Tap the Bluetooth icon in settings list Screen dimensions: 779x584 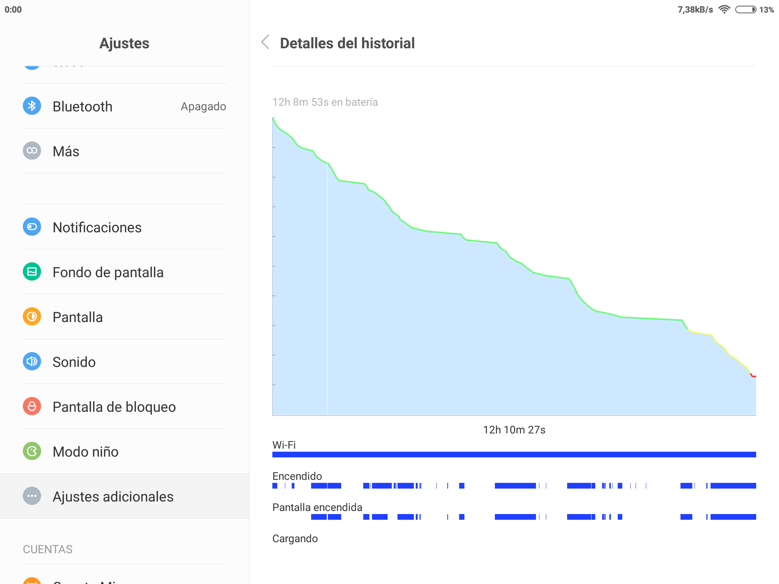[32, 106]
